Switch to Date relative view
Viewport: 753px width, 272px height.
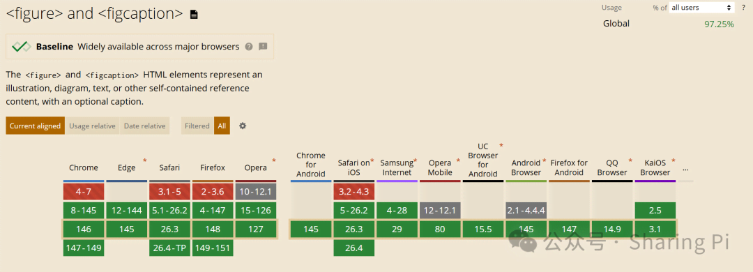[x=144, y=126]
